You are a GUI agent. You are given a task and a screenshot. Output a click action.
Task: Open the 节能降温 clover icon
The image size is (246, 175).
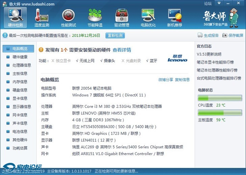[95, 18]
